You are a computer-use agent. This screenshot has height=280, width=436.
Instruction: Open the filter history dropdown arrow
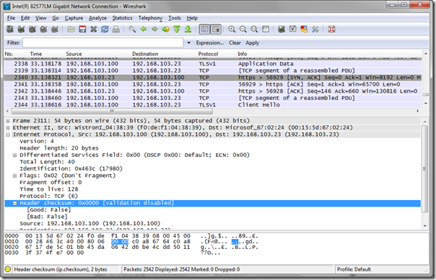pyautogui.click(x=189, y=42)
